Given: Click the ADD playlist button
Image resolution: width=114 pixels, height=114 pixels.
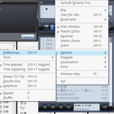Looking at the screenshot, I should (45, 107).
